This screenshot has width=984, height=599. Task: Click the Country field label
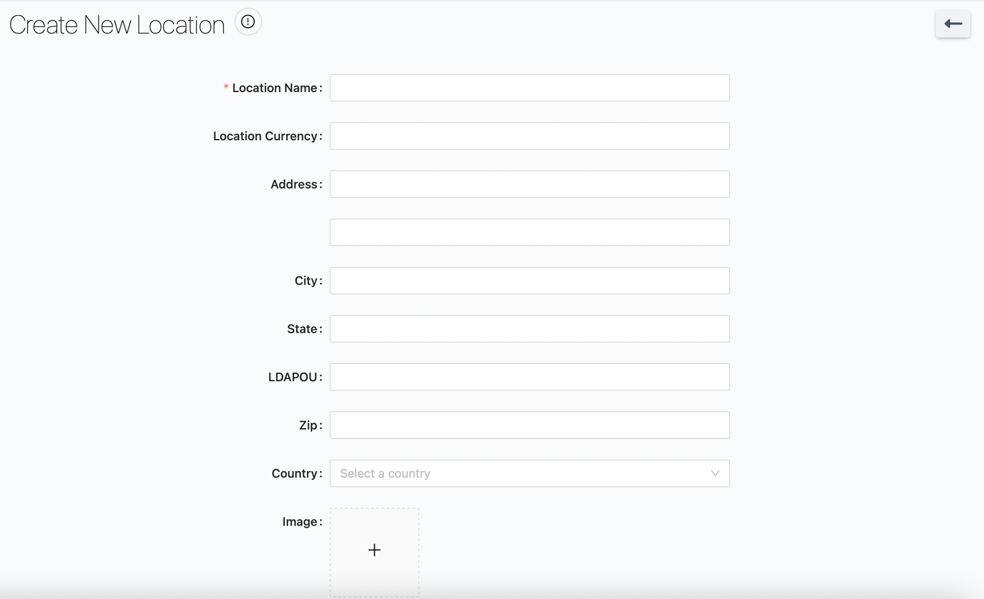click(x=294, y=473)
